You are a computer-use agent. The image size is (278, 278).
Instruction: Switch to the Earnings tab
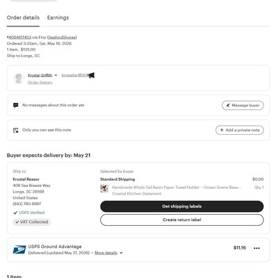pos(58,17)
